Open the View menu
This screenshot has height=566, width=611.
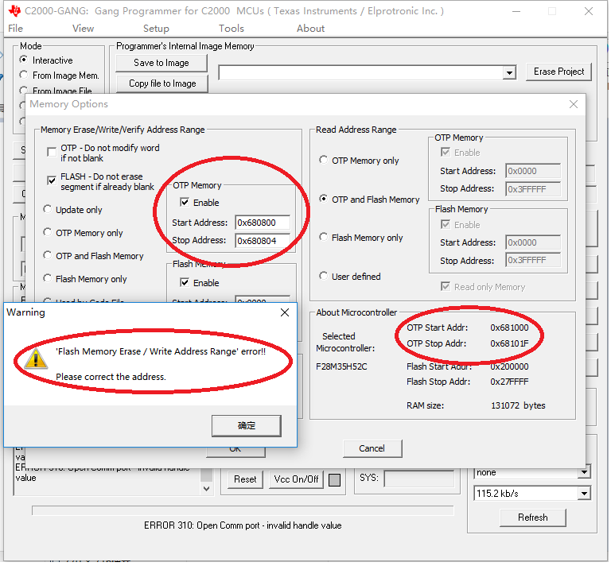pos(83,29)
